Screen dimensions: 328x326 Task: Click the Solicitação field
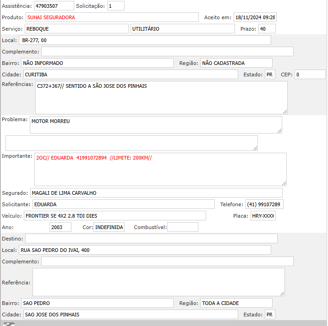[115, 6]
